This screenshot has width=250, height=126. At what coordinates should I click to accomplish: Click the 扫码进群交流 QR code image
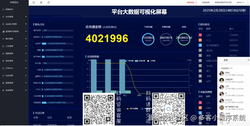(169, 109)
